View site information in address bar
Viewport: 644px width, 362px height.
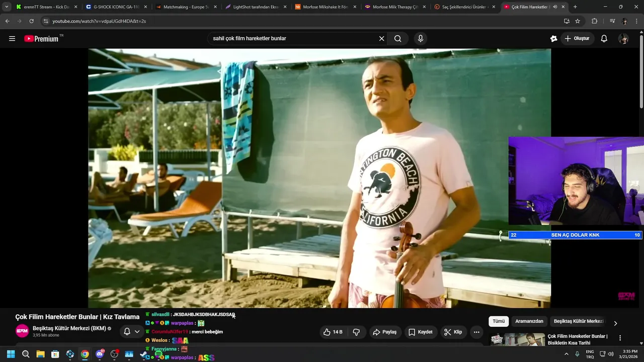coord(46,21)
